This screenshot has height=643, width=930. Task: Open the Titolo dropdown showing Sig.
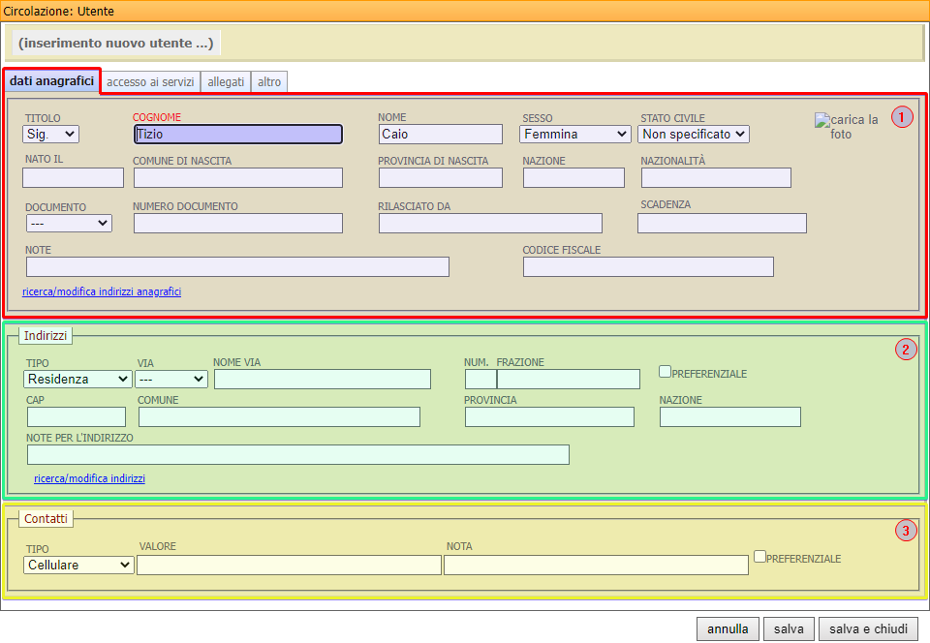[51, 135]
